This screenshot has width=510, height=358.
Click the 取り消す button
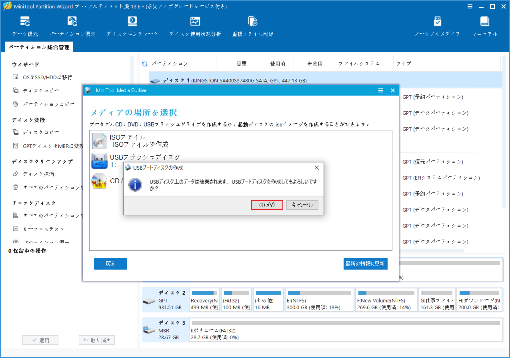[97, 340]
